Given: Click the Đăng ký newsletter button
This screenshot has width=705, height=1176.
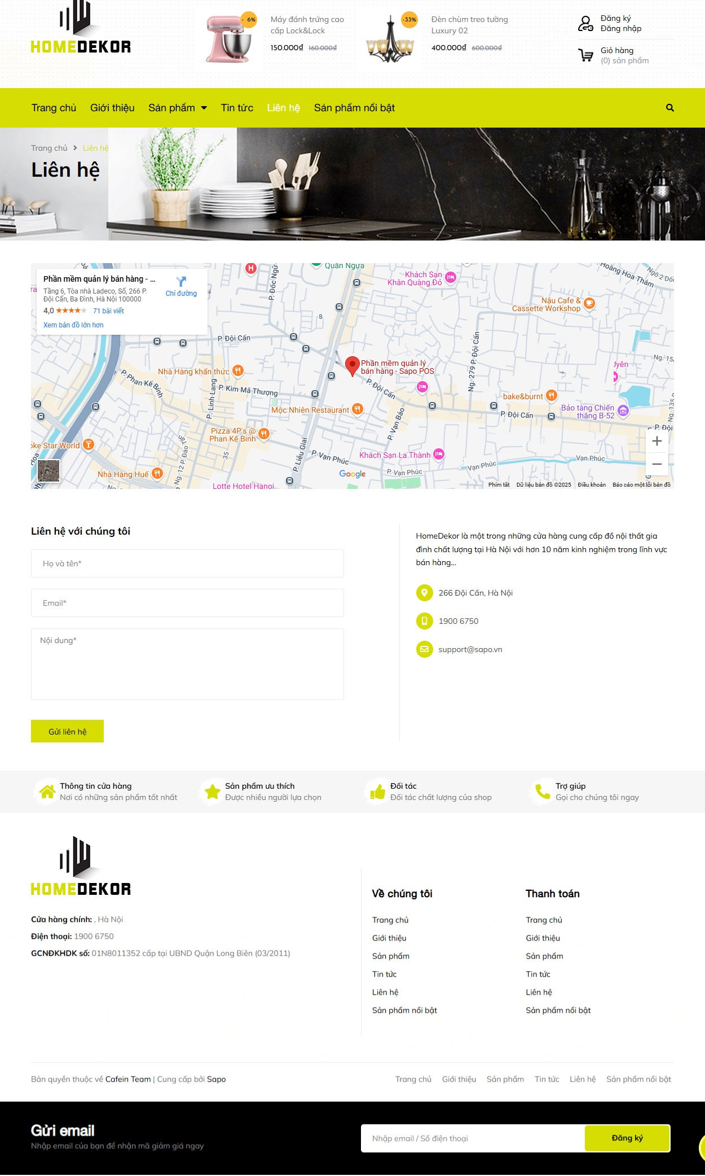Looking at the screenshot, I should tap(627, 1138).
